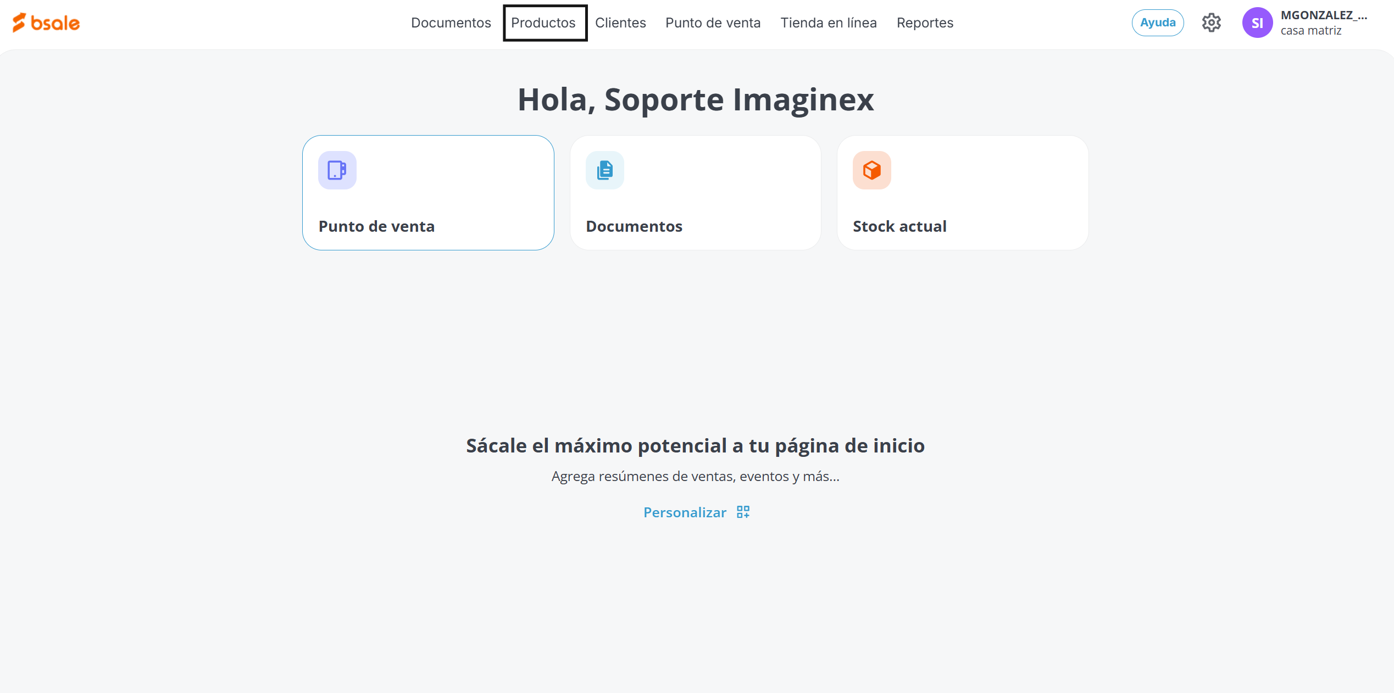Click the Personalizar link

click(x=685, y=512)
